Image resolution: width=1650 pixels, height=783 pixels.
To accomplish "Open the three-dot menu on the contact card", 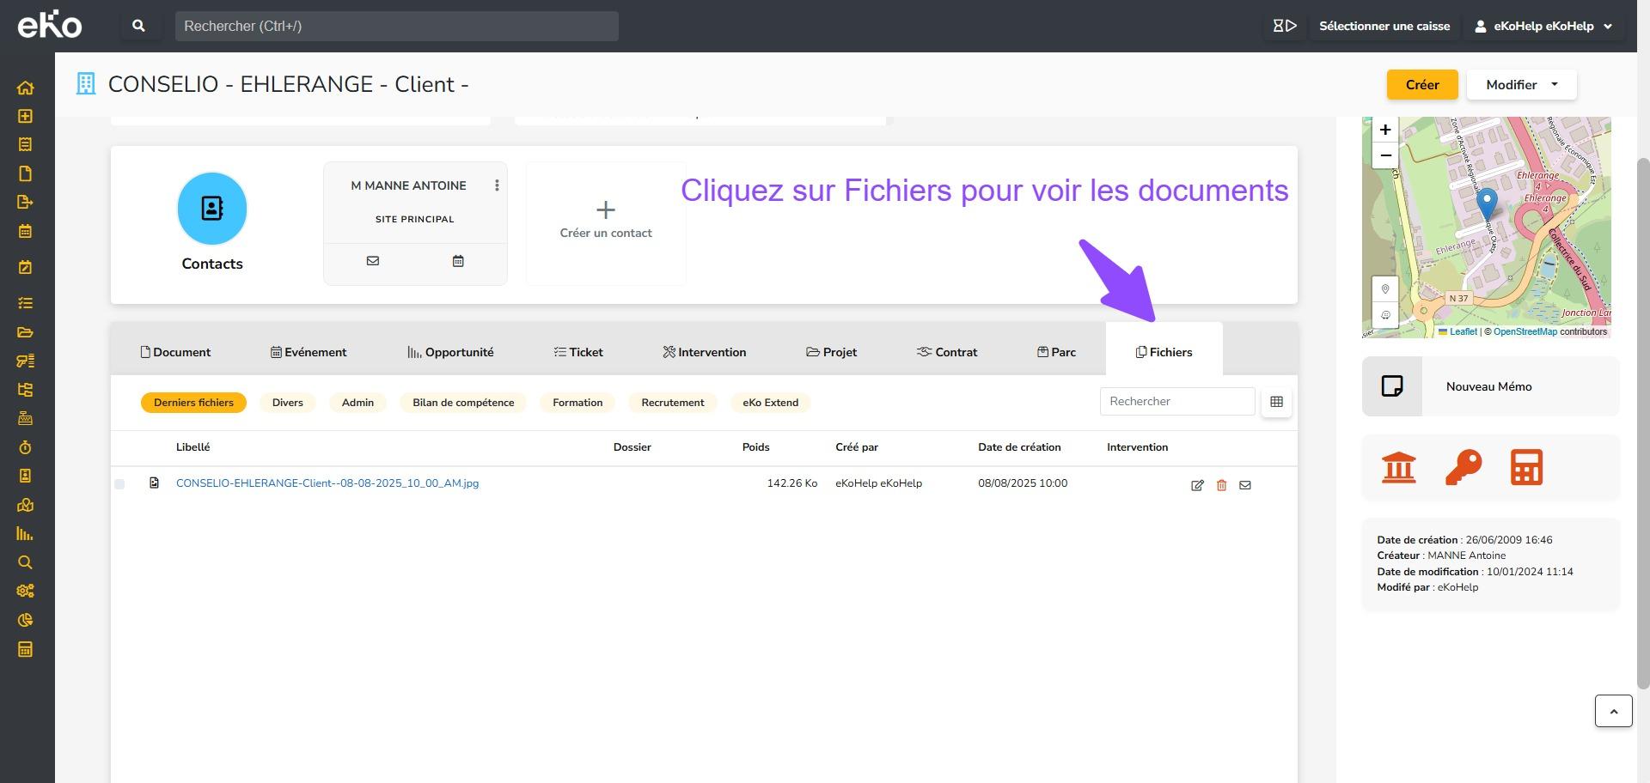I will [x=497, y=185].
